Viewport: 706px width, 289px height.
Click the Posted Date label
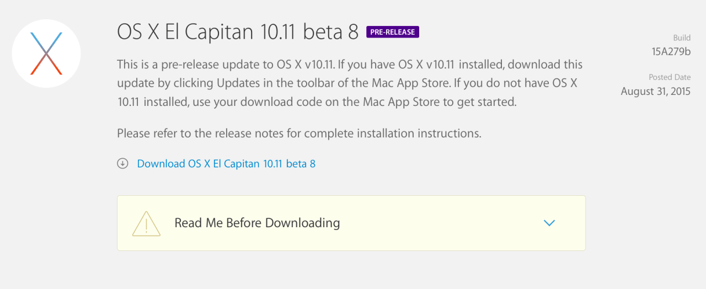coord(670,78)
